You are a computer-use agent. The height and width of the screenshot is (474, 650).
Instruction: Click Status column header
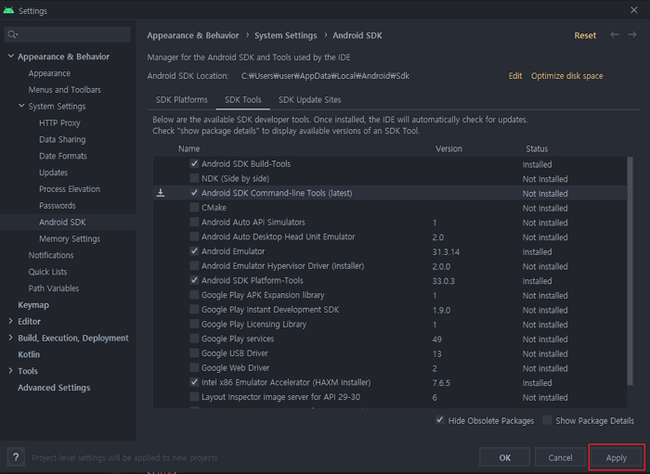pyautogui.click(x=537, y=148)
